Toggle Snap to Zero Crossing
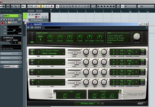The height and width of the screenshot is (107, 155). [118, 7]
